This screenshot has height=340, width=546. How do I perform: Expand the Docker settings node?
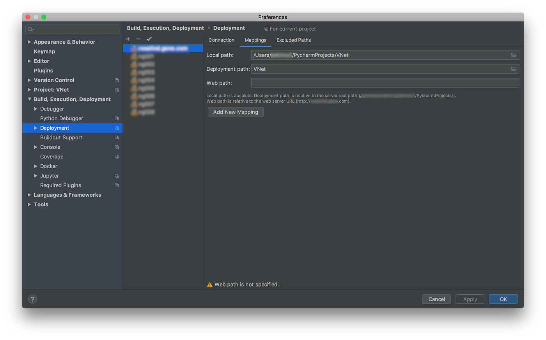[35, 166]
